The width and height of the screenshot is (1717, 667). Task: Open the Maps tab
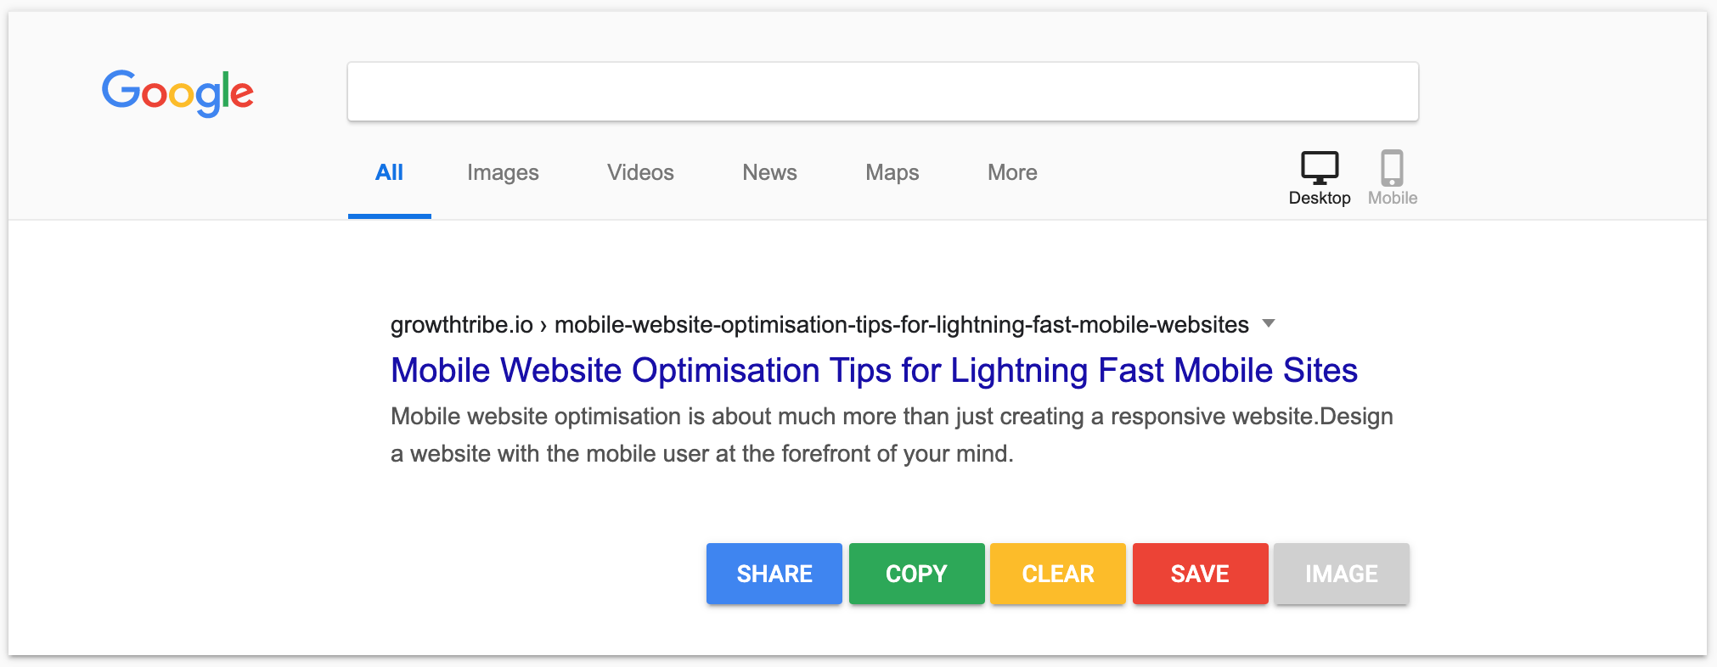(892, 172)
